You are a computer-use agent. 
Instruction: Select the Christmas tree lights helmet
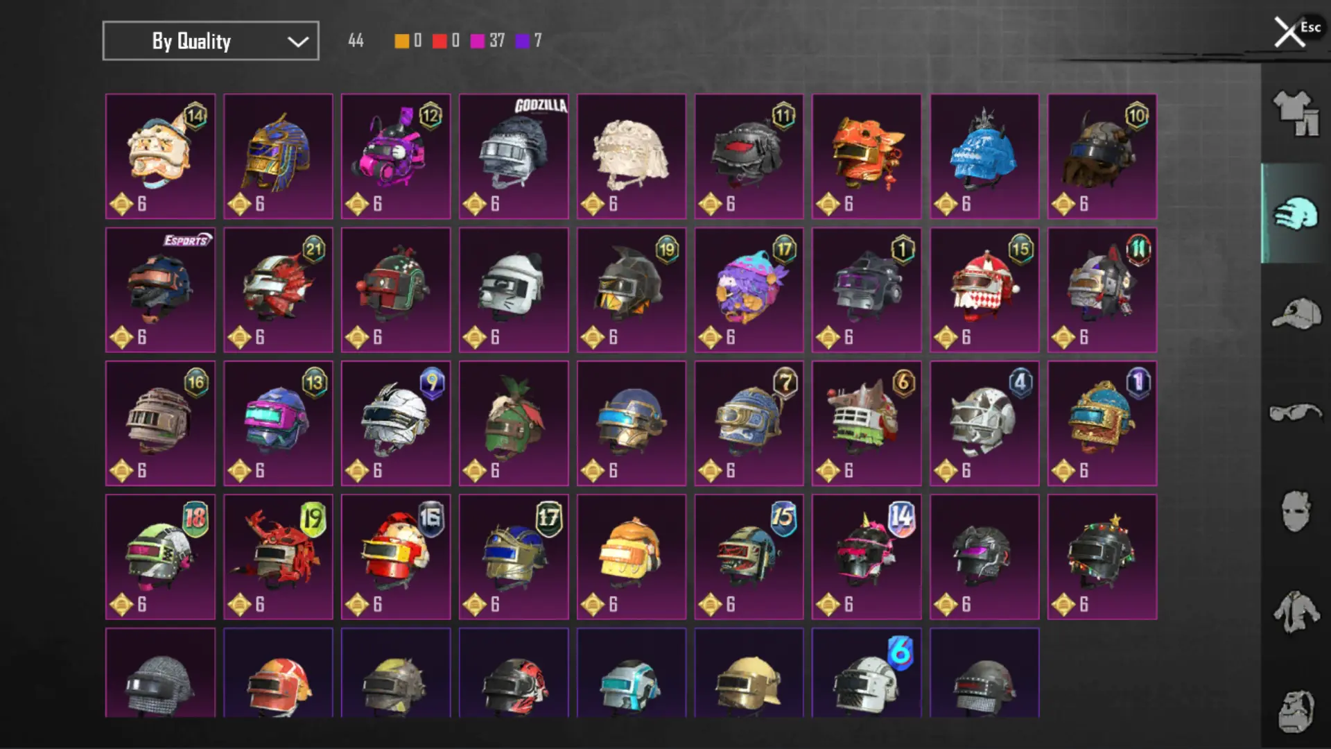click(x=1102, y=557)
